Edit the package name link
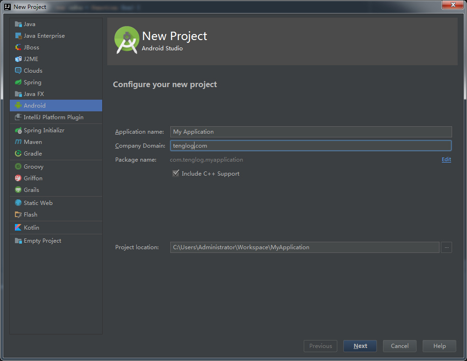The width and height of the screenshot is (467, 361). click(446, 159)
